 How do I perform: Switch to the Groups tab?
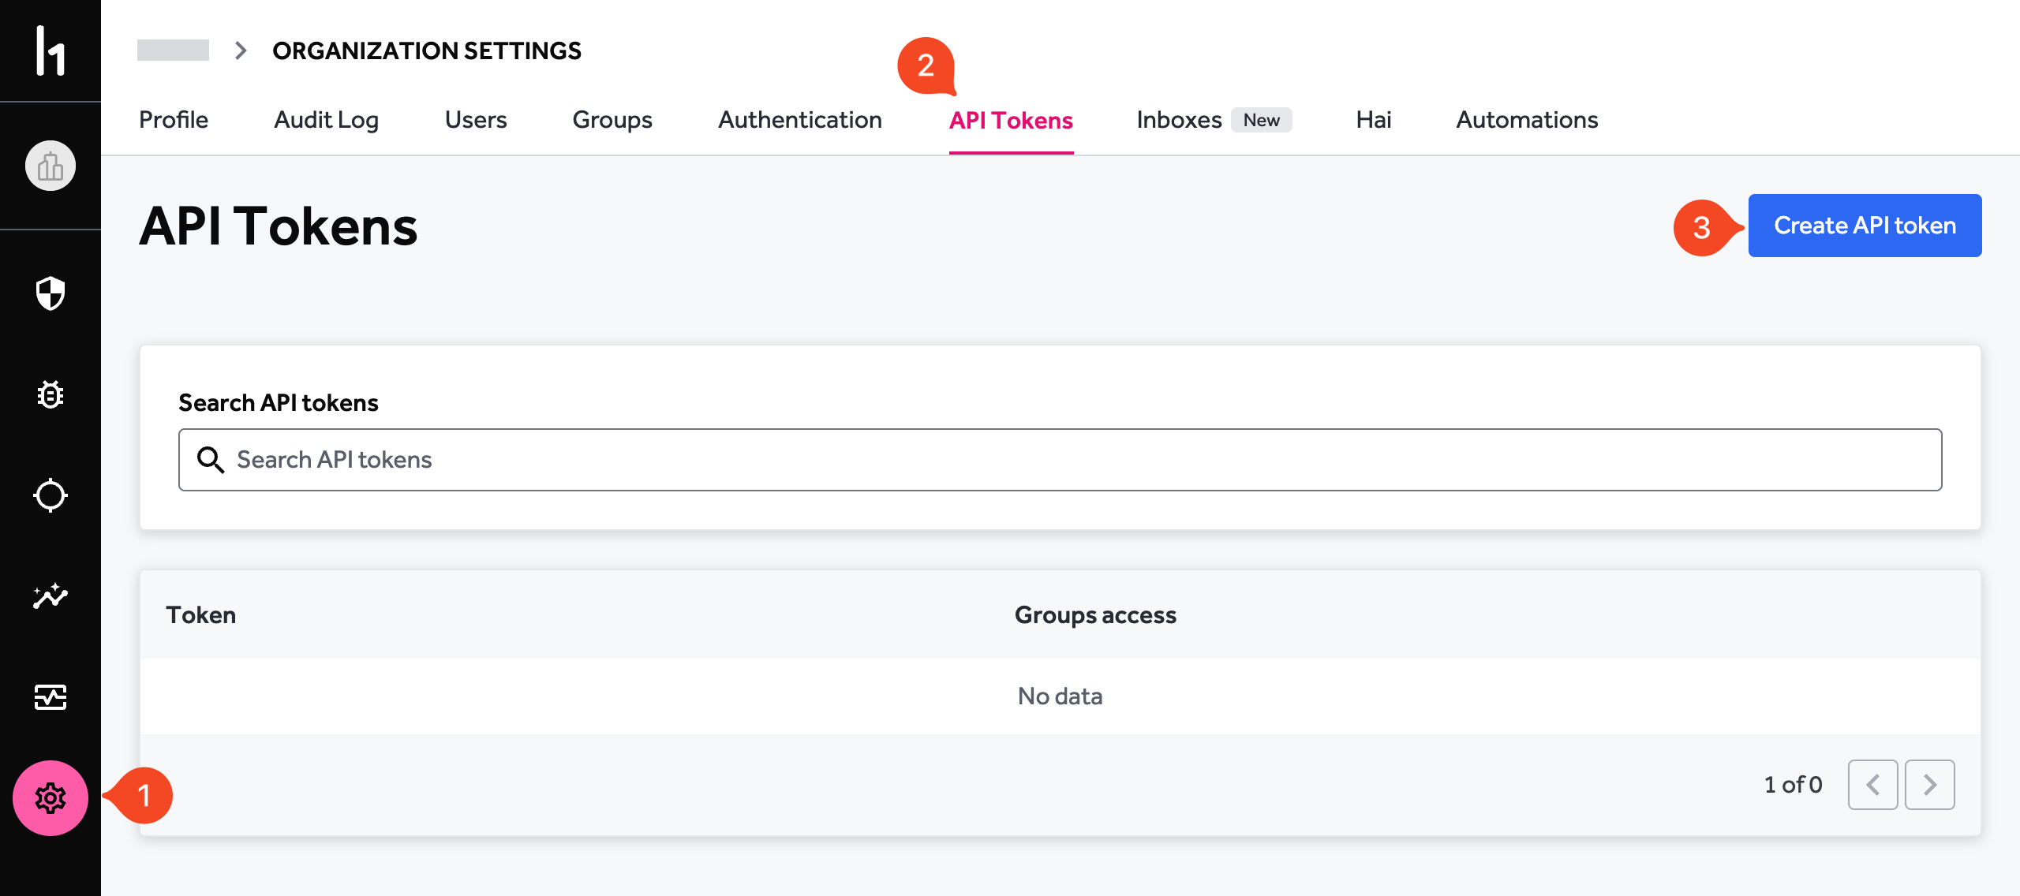coord(612,120)
